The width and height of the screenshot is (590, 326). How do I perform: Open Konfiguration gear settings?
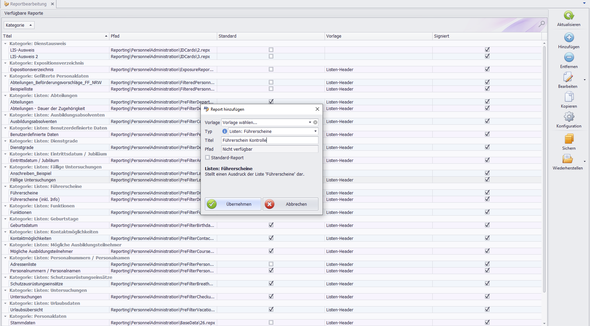(x=568, y=117)
